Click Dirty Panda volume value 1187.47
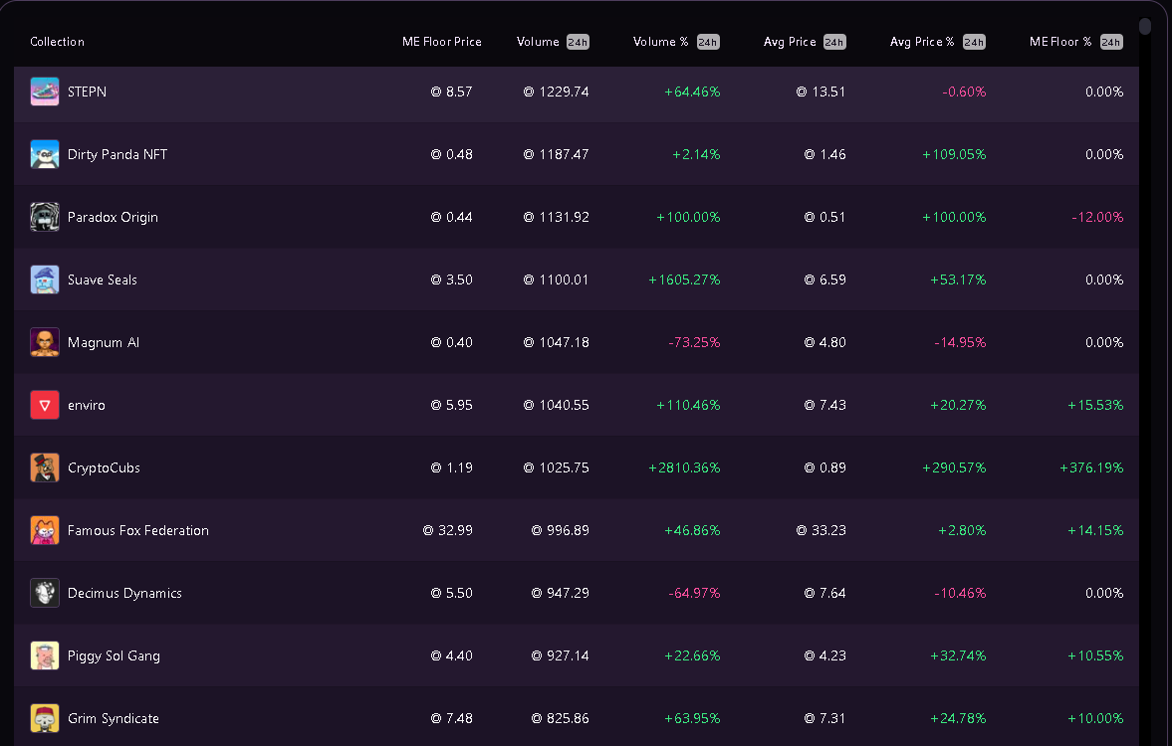The image size is (1172, 746). pos(556,154)
